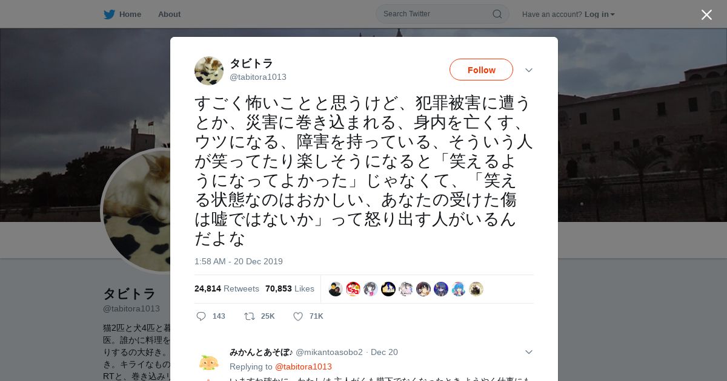Open the Log in dropdown
Screen dimensions: 727x381
click(600, 15)
